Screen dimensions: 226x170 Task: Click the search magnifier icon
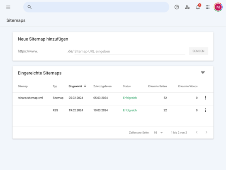29,7
